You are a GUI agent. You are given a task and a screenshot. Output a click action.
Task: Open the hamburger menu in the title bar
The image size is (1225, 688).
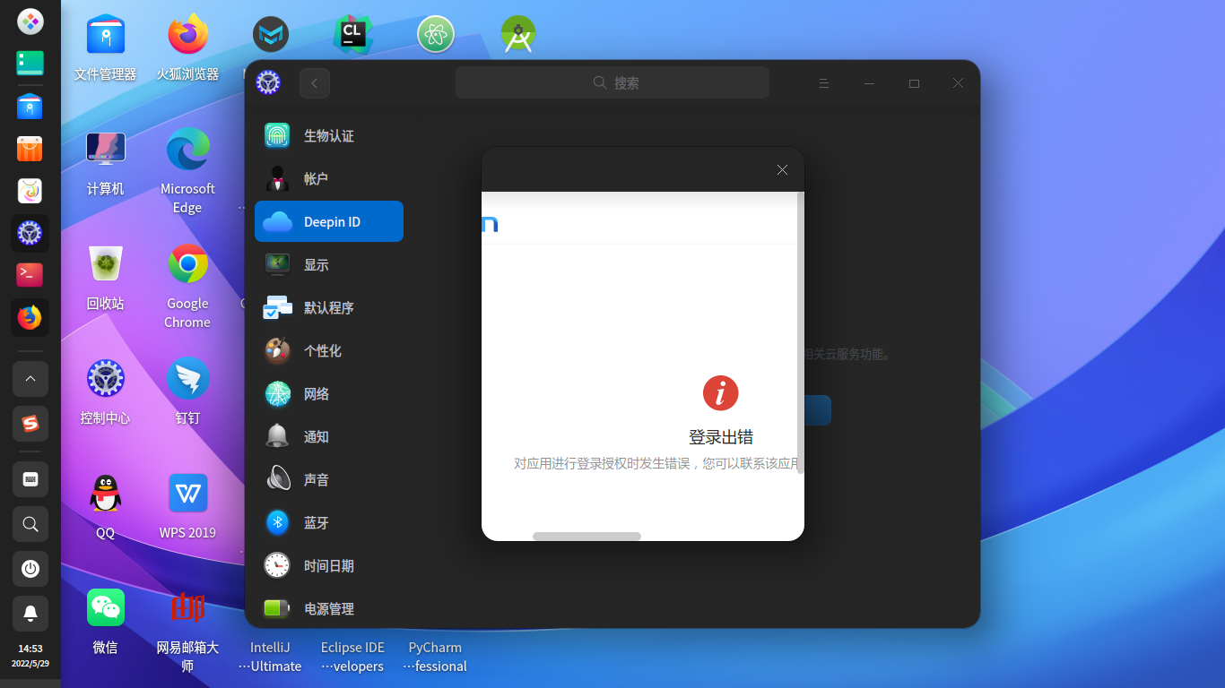pyautogui.click(x=824, y=82)
